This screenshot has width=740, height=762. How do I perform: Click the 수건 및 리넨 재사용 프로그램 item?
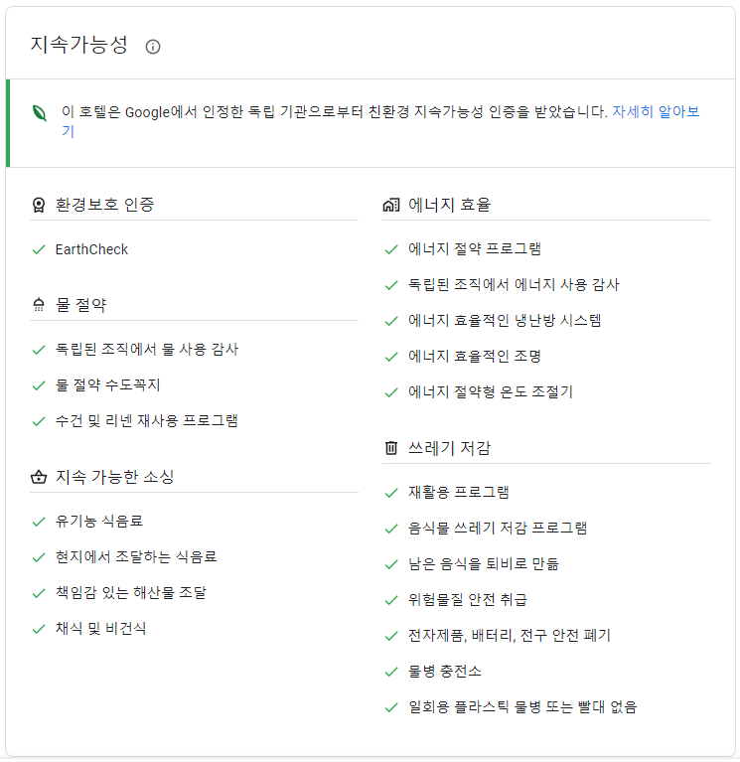click(x=146, y=421)
